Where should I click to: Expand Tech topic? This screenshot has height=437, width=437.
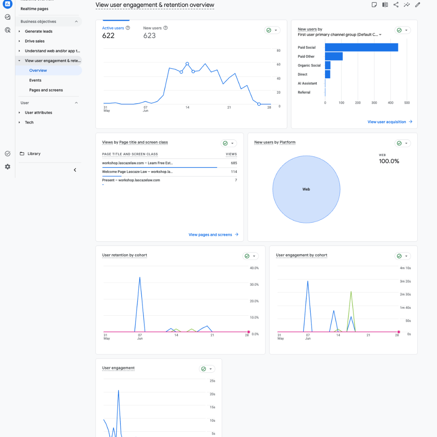(x=19, y=122)
